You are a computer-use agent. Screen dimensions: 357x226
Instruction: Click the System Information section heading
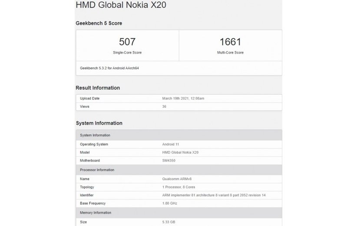99,123
